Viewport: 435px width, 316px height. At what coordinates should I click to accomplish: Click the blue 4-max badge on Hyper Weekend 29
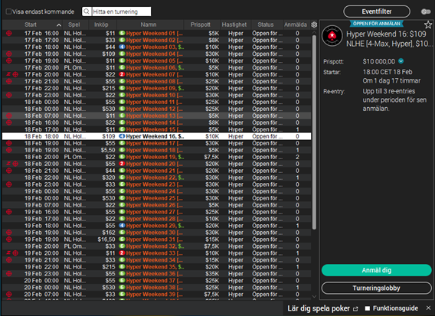tap(122, 226)
